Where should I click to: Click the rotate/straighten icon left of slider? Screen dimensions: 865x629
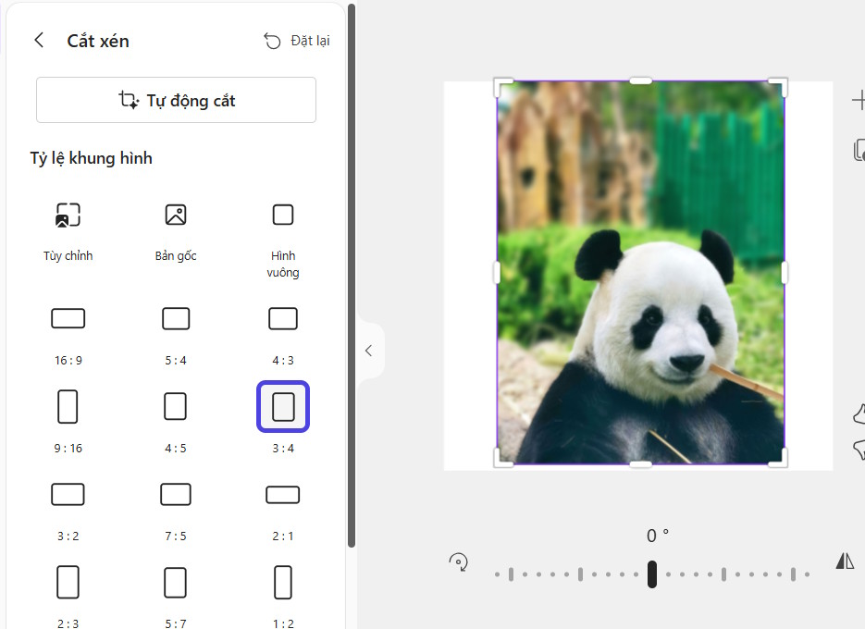coord(459,561)
